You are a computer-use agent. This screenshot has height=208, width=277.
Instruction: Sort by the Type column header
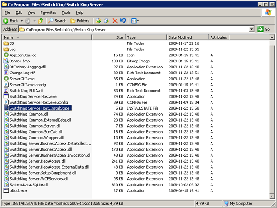tap(146, 37)
